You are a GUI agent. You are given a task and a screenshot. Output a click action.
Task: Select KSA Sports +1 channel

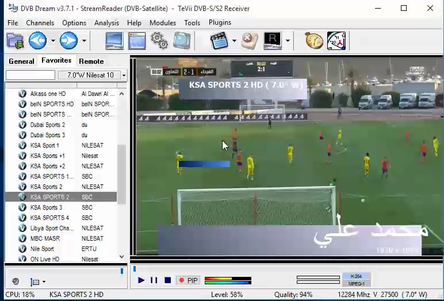click(61, 156)
